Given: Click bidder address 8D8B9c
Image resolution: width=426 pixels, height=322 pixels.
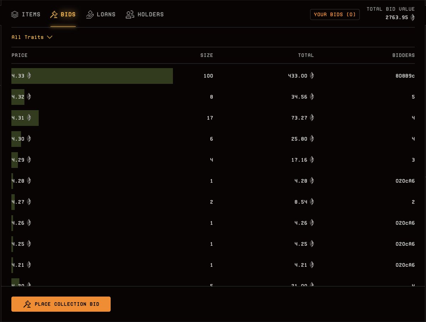Looking at the screenshot, I should click(406, 76).
